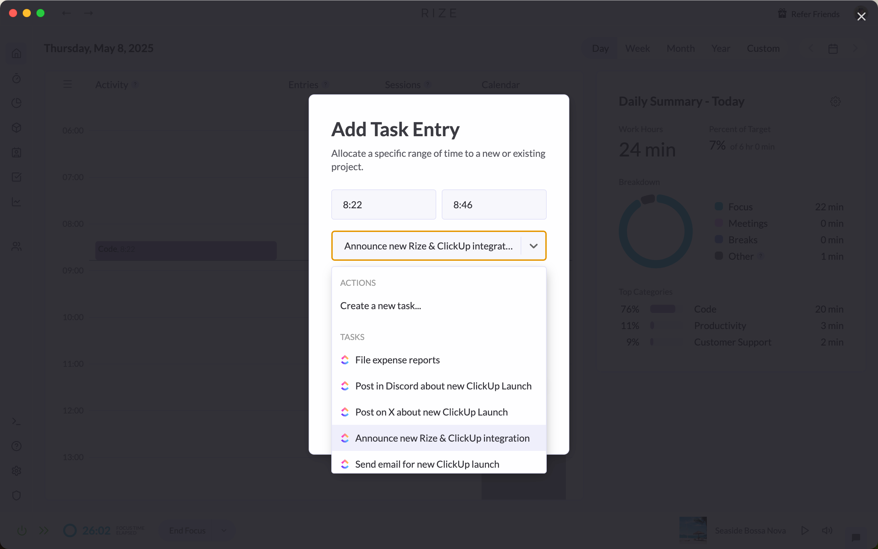Screen dimensions: 878x549
Task: Open the analytics line chart sidebar icon
Action: pos(16,202)
